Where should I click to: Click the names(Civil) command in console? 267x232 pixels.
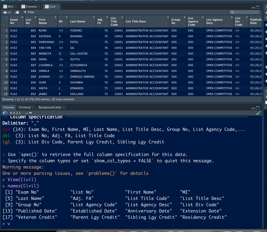[x=23, y=186]
